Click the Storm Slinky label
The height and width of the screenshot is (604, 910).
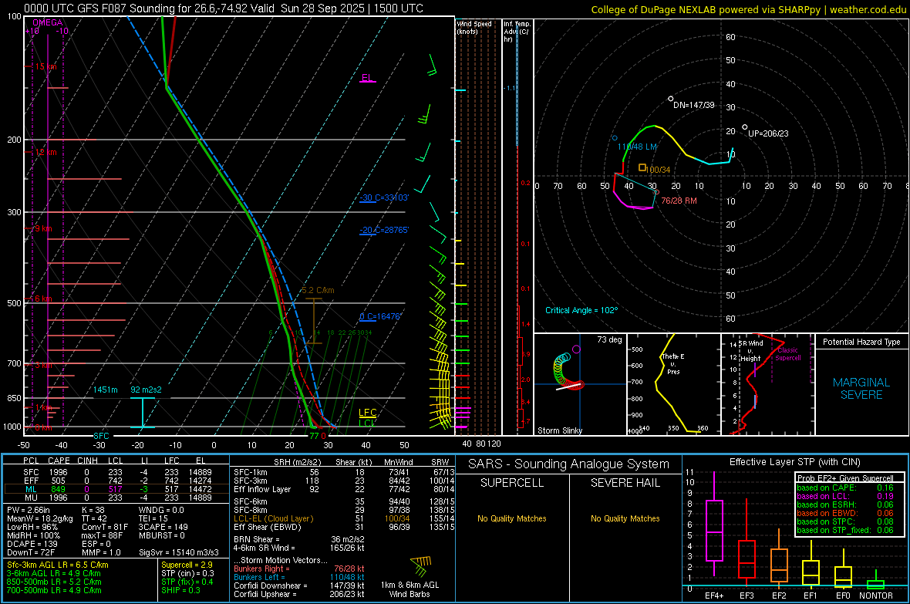point(559,430)
